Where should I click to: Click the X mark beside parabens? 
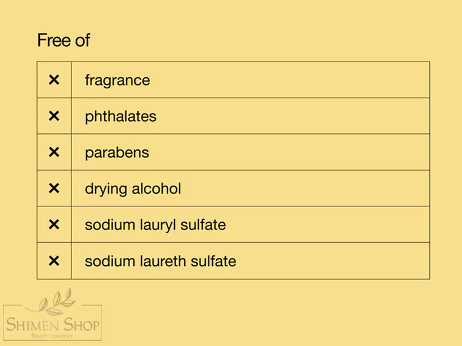[x=54, y=152]
